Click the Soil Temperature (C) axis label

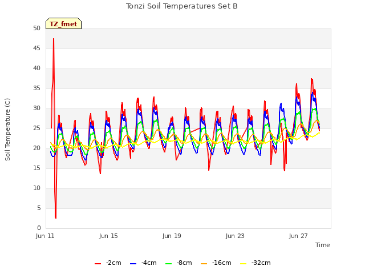(7, 130)
